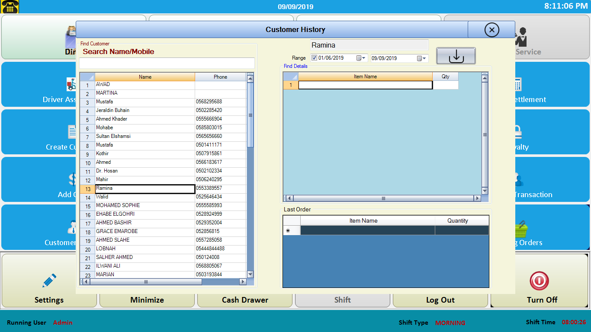Click the Driver delivery icon tile
This screenshot has width=591, height=332.
[x=71, y=84]
